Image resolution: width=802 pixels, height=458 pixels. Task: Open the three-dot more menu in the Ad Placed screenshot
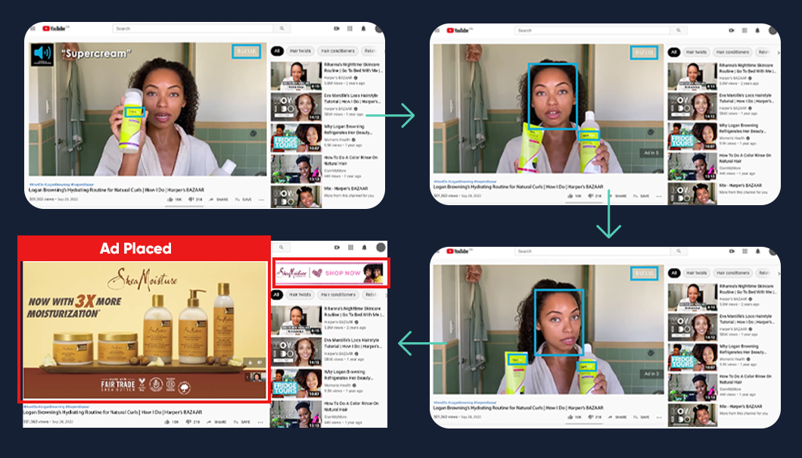(x=260, y=422)
